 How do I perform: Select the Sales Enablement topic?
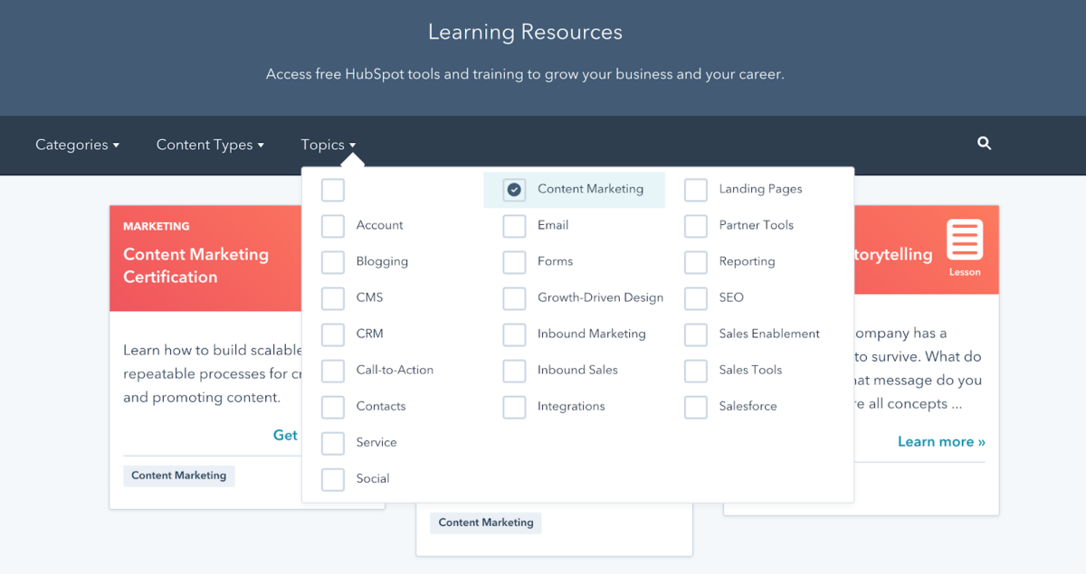pyautogui.click(x=696, y=334)
